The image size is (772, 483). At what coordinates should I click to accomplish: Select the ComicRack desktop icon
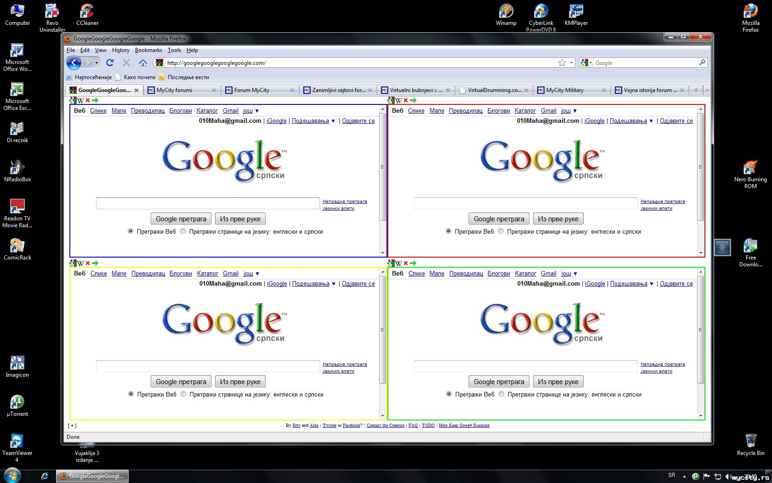(17, 249)
